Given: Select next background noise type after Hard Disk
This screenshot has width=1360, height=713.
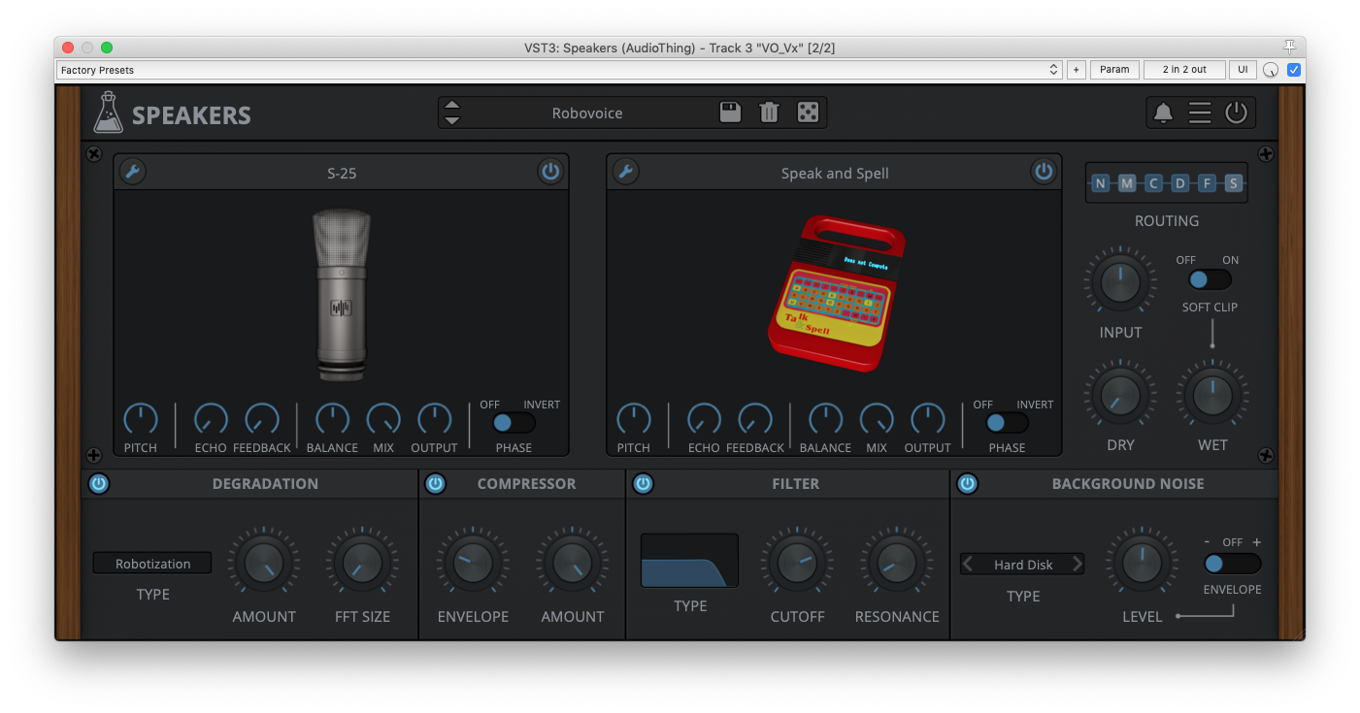Looking at the screenshot, I should click(x=1077, y=565).
